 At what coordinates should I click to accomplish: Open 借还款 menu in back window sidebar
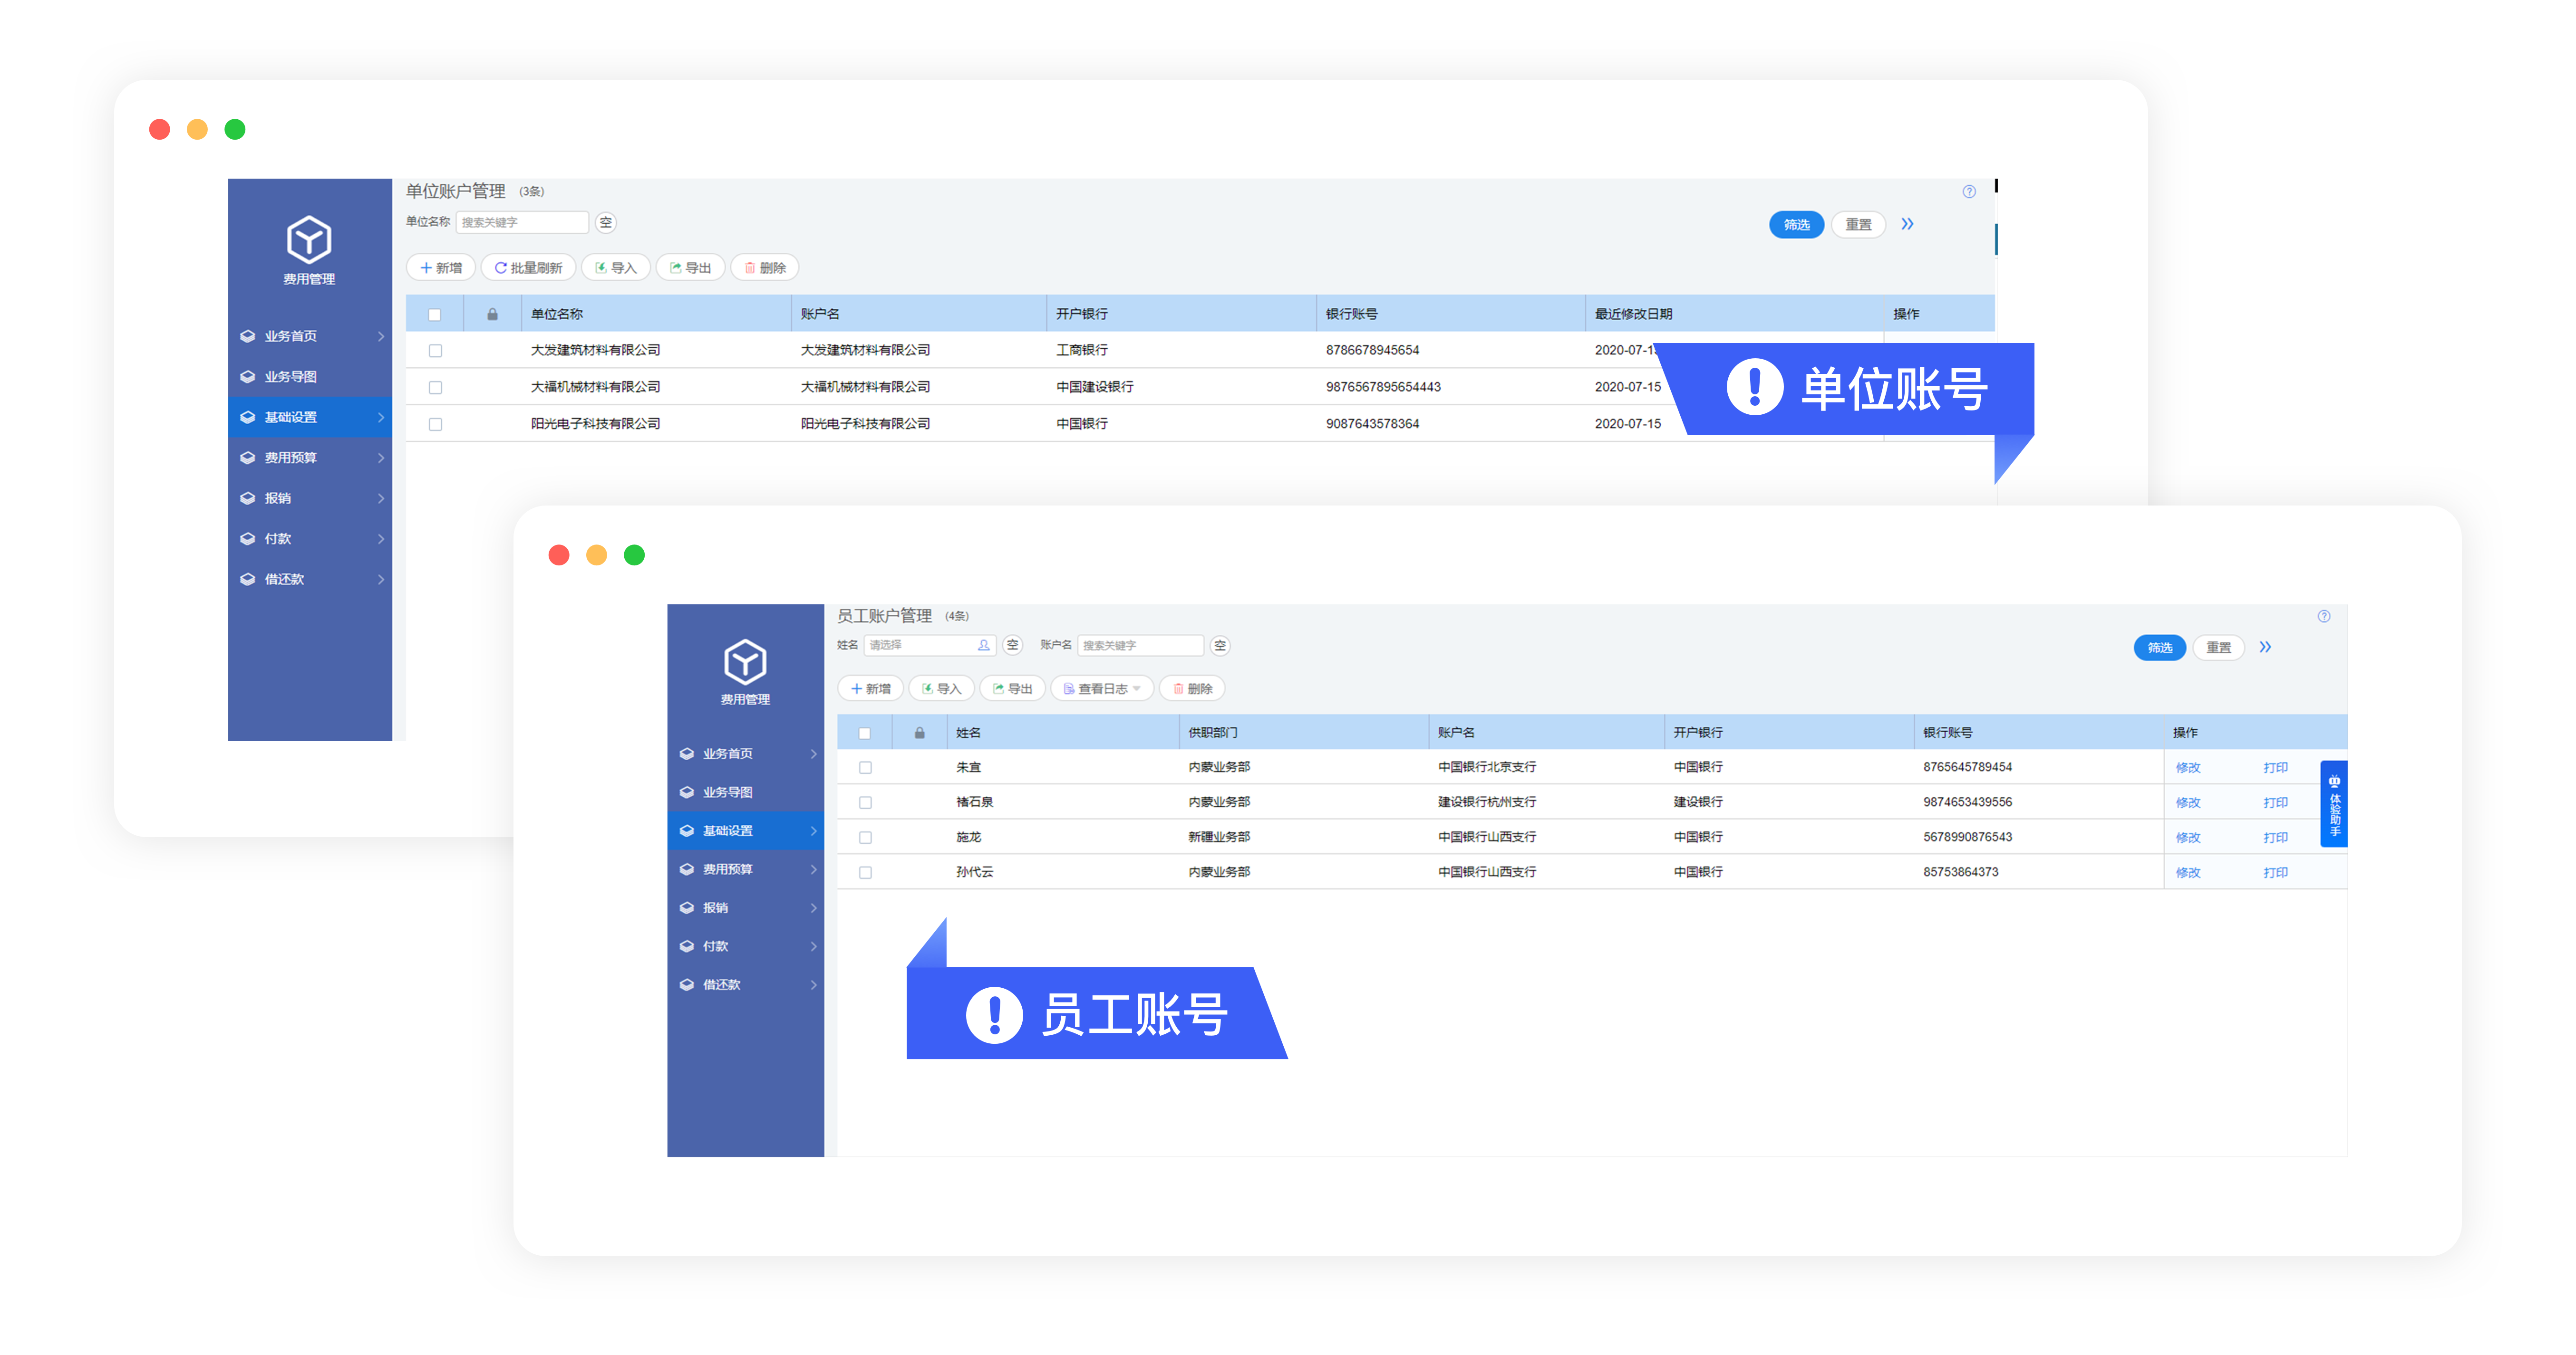click(x=310, y=580)
